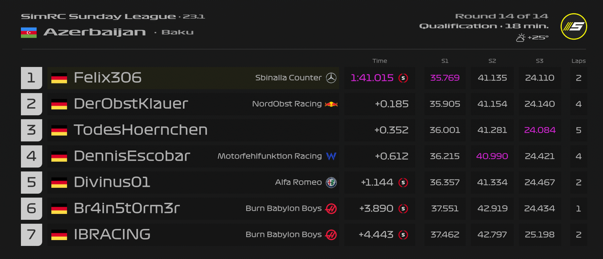The height and width of the screenshot is (259, 603).
Task: Click the soft tyre icon next to 1:41.015
Action: coord(403,78)
